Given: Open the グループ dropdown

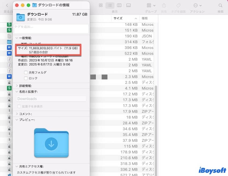Looking at the screenshot, I should point(151,5).
